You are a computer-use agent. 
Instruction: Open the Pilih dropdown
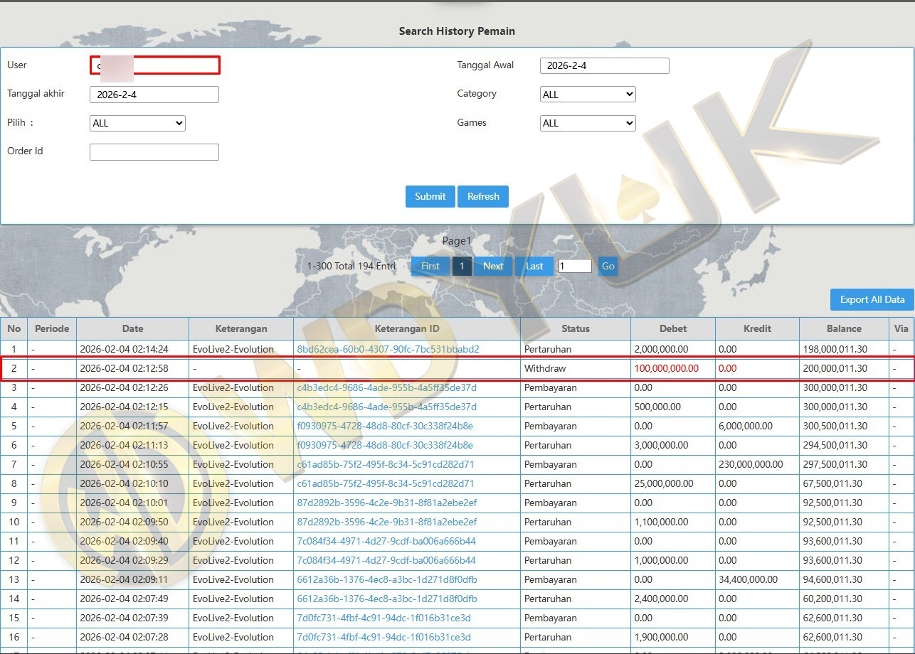(137, 123)
